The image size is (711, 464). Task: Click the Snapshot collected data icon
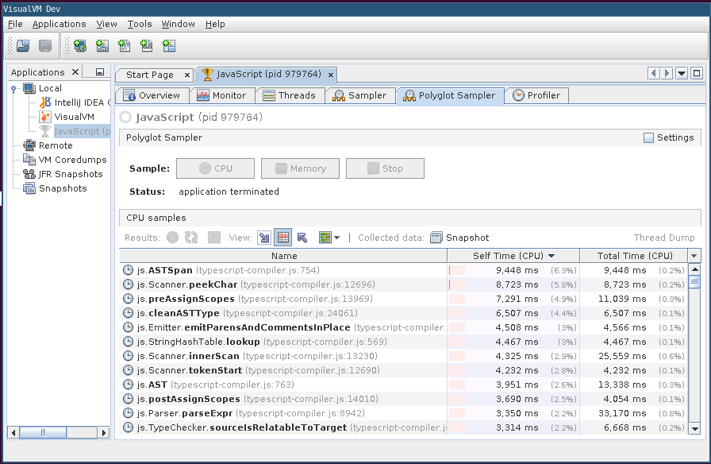pyautogui.click(x=436, y=238)
